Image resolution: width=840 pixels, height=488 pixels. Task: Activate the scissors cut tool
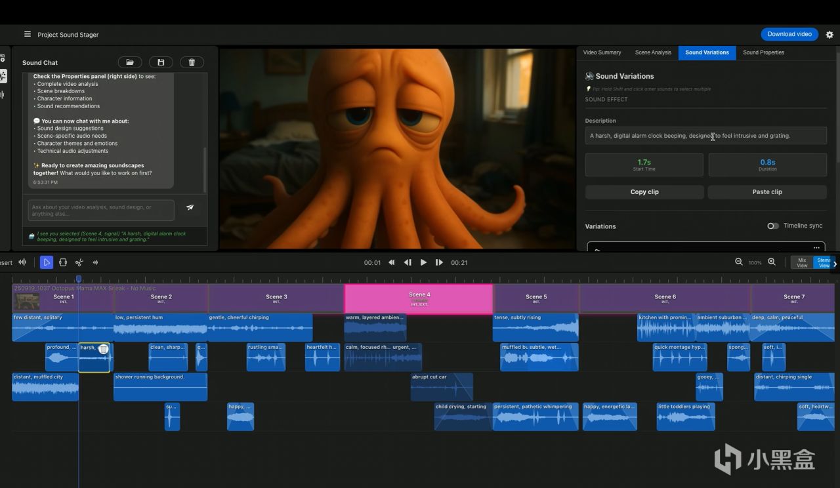click(79, 262)
